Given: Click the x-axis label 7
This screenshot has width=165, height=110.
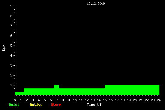Looking at the screenshot, I should 57,100.
